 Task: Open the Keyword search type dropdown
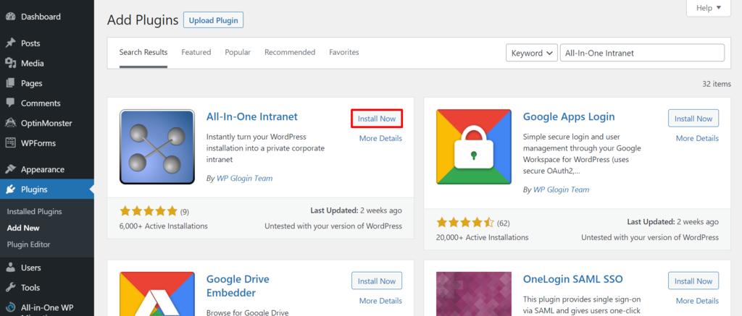[x=530, y=53]
